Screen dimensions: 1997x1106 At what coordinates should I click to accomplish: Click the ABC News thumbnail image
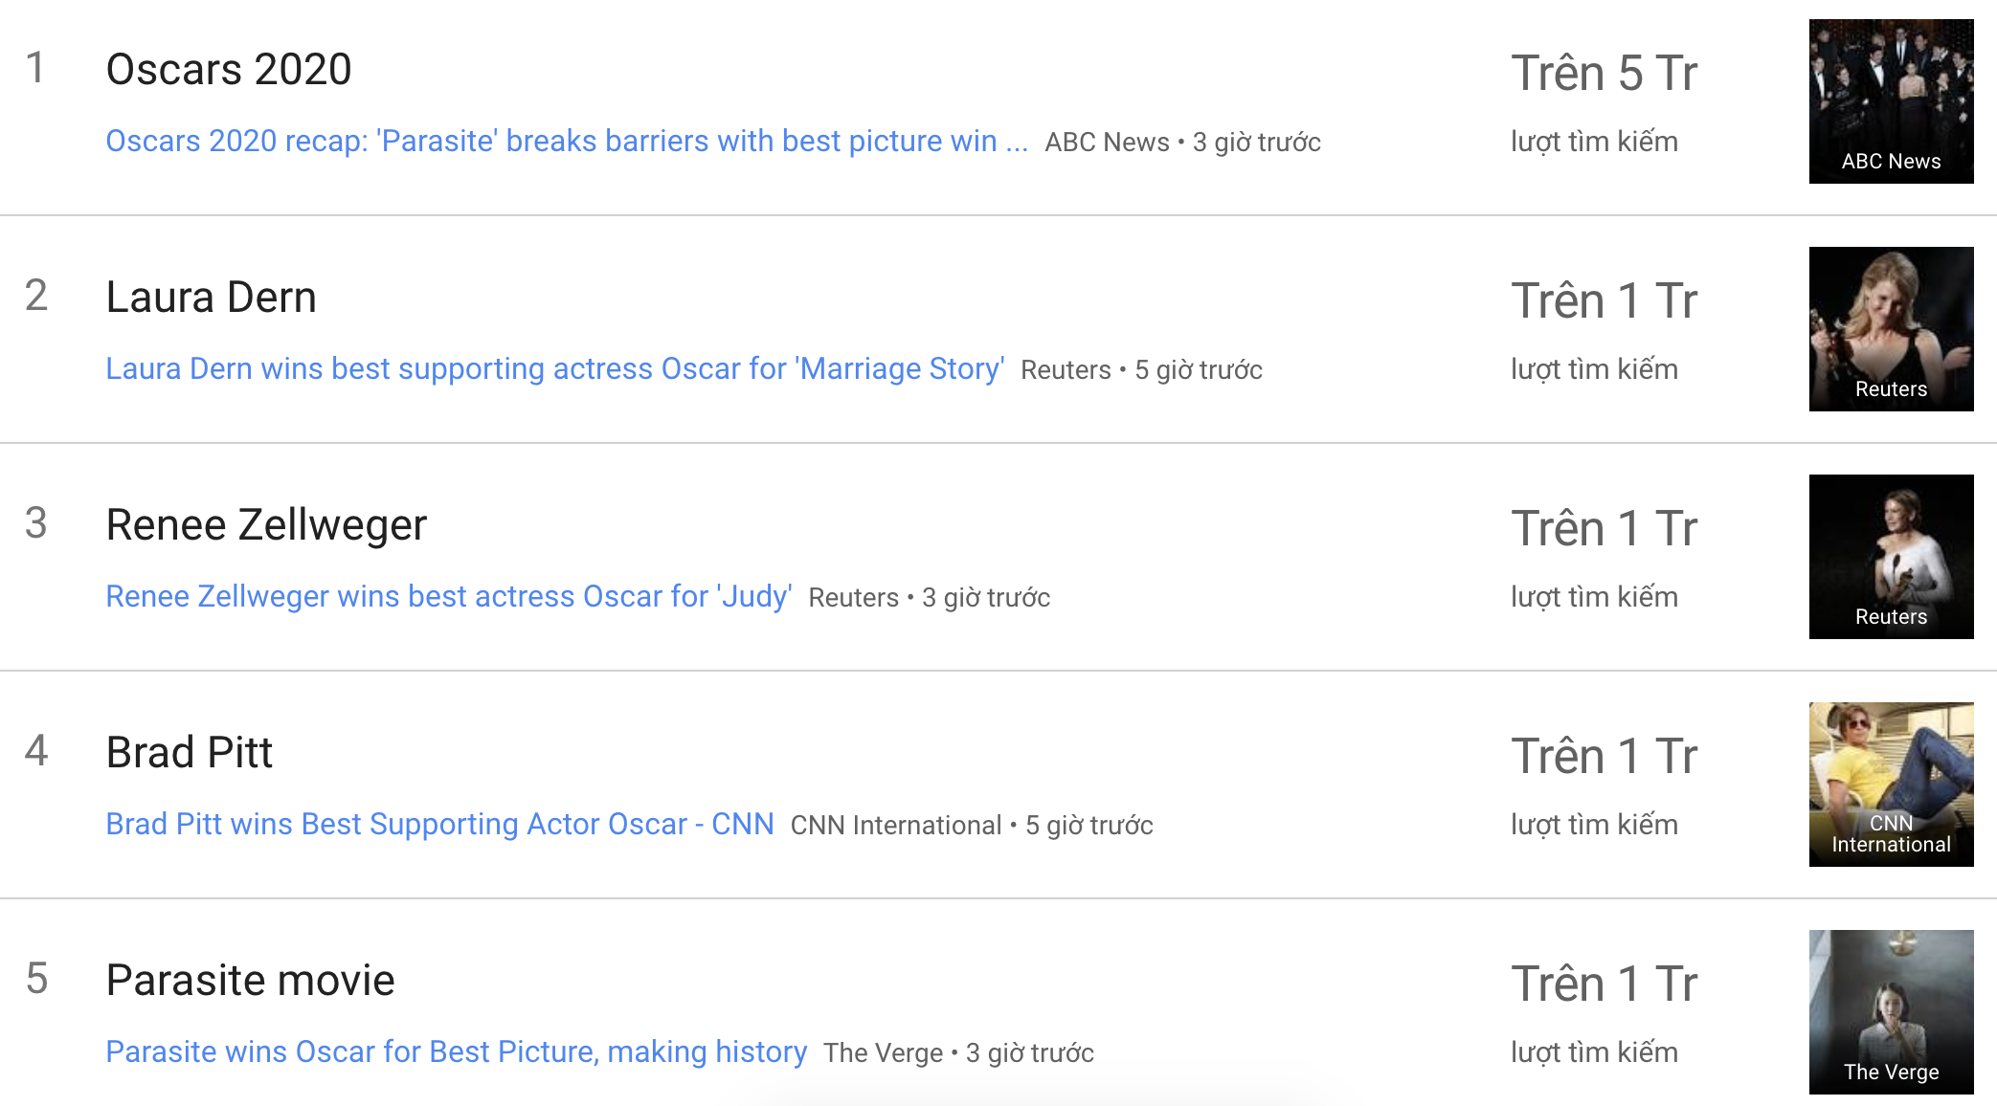1891,101
